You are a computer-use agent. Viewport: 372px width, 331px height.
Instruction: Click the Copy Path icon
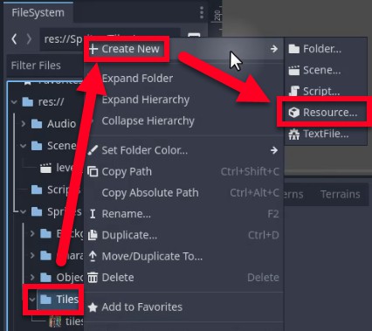[93, 172]
